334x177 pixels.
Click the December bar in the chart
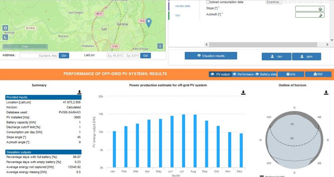point(241,150)
